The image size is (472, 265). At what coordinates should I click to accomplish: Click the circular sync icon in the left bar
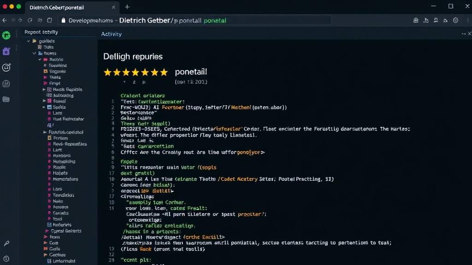6,67
